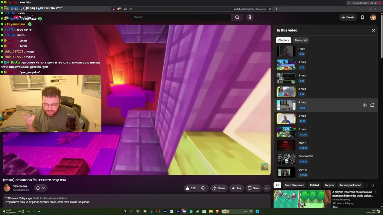Select the For you filter chip
Screen dimensions: 383x215
pyautogui.click(x=329, y=185)
